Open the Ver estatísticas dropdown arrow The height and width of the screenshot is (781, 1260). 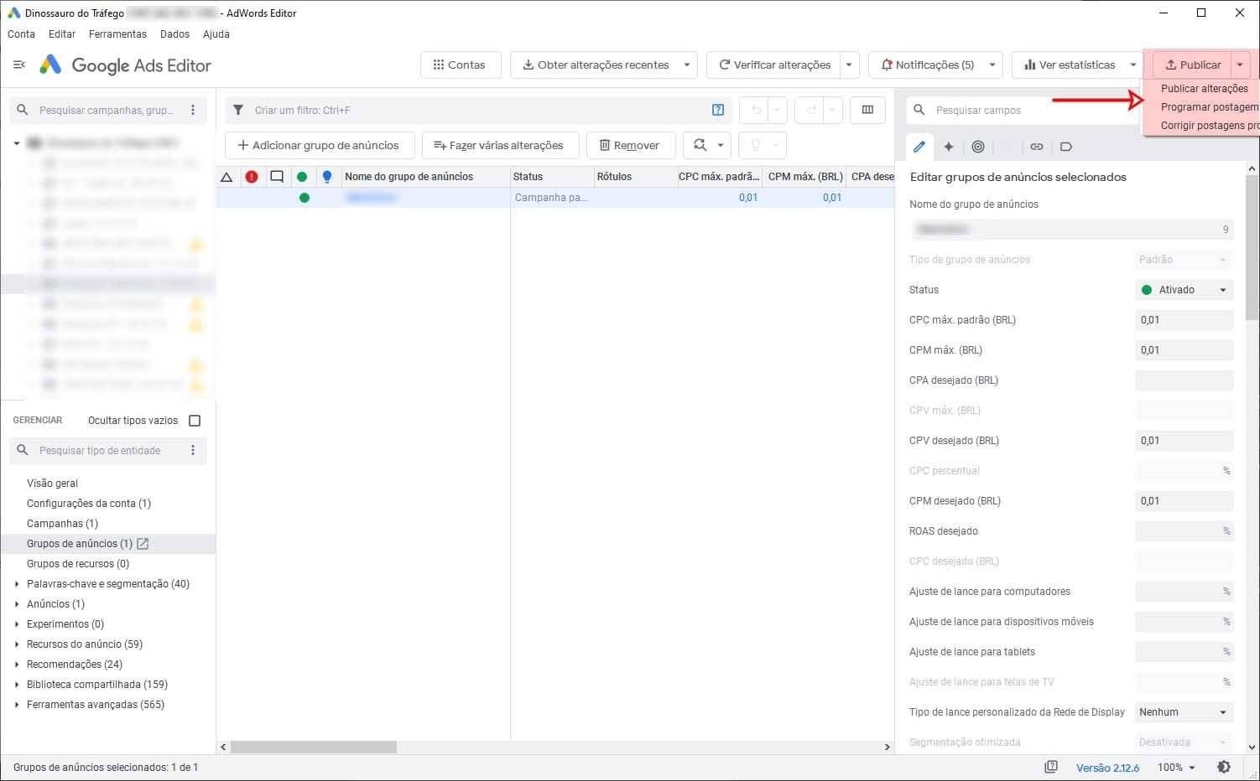pyautogui.click(x=1133, y=65)
